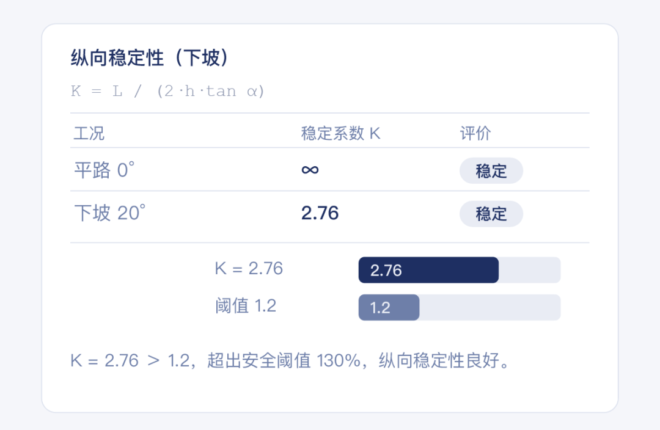Click K = 2.76 > 1.2 in summary sentence

click(x=130, y=361)
